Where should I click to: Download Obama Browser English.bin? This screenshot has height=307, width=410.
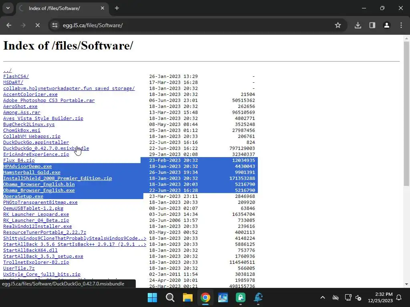(x=39, y=185)
